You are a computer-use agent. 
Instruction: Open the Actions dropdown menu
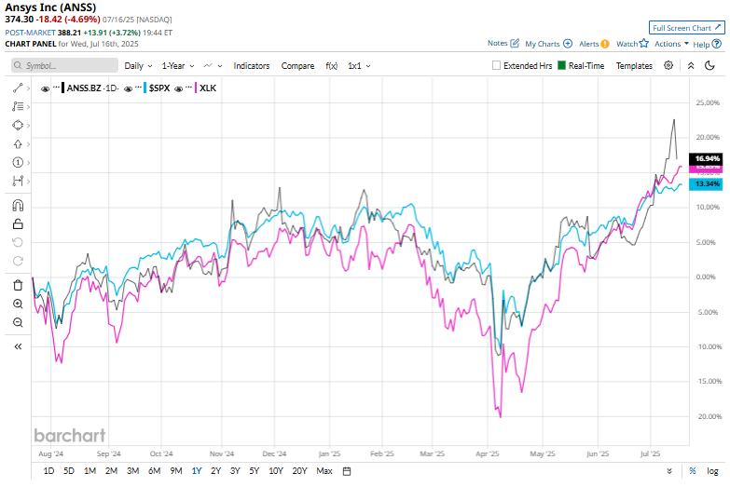(x=671, y=44)
